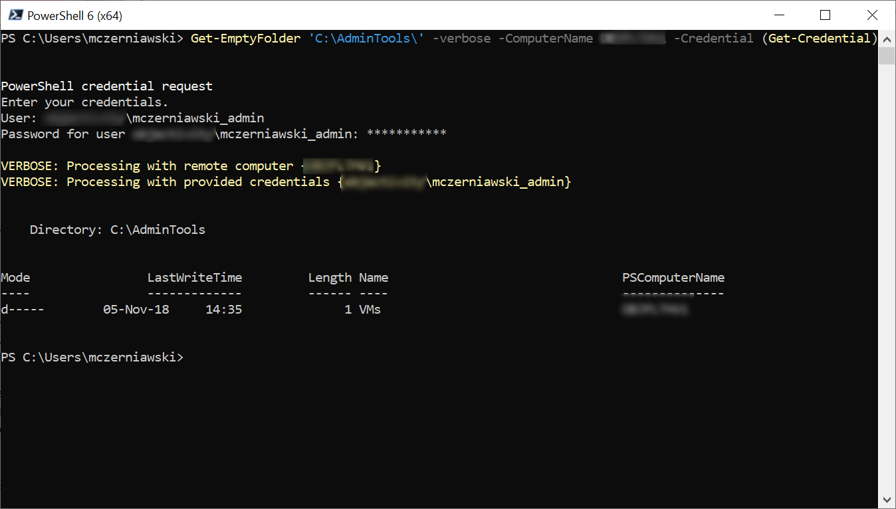896x509 pixels.
Task: Click the PSComputerName column header
Action: coord(673,278)
